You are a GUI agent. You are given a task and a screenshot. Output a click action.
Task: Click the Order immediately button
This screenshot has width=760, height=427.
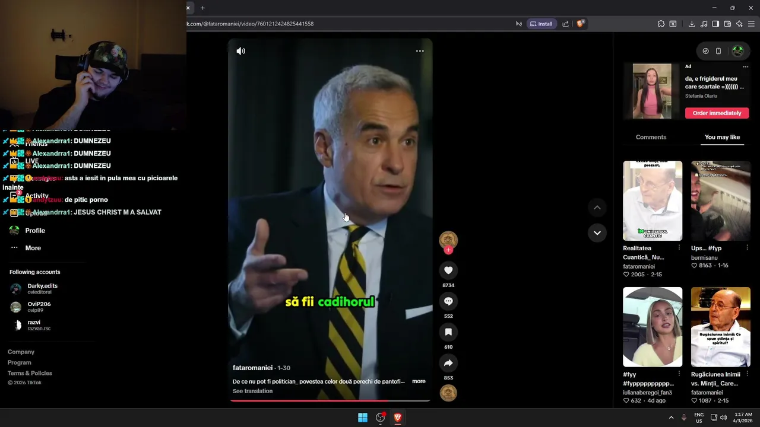point(717,113)
